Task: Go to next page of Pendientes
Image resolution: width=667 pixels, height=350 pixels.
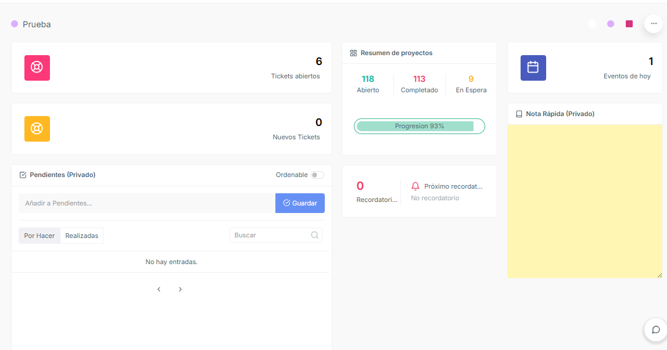Action: point(180,289)
